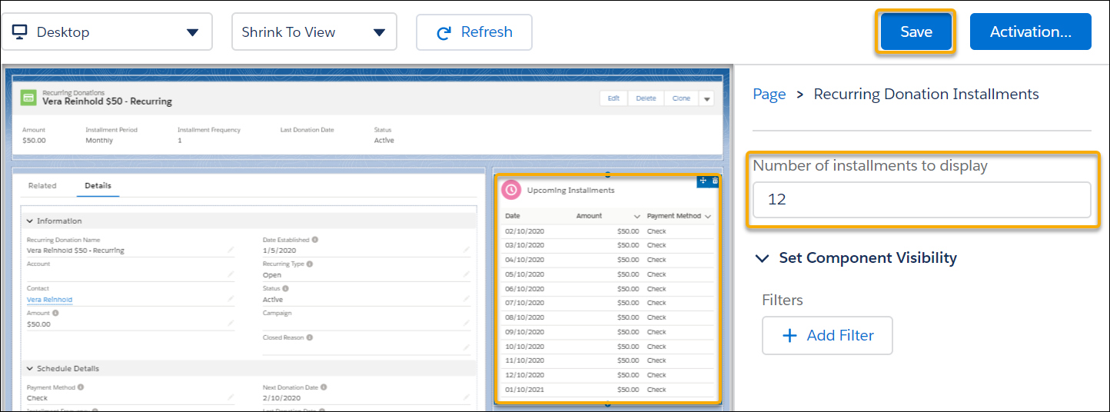1110x412 pixels.
Task: Open the Activation settings
Action: pos(1031,32)
